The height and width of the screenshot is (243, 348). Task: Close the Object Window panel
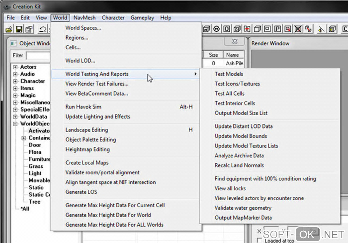tap(235, 41)
